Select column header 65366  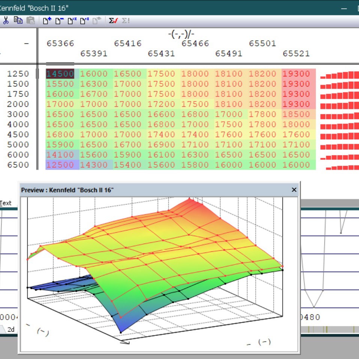click(60, 43)
